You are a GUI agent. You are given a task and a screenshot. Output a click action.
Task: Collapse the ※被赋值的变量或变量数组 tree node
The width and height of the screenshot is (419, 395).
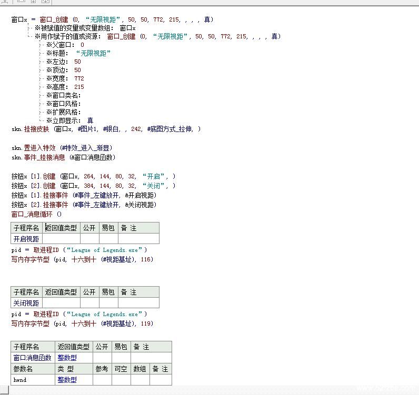click(x=30, y=28)
